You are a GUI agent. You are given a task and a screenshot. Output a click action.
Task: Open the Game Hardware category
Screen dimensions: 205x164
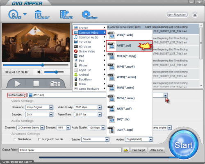(x=89, y=89)
